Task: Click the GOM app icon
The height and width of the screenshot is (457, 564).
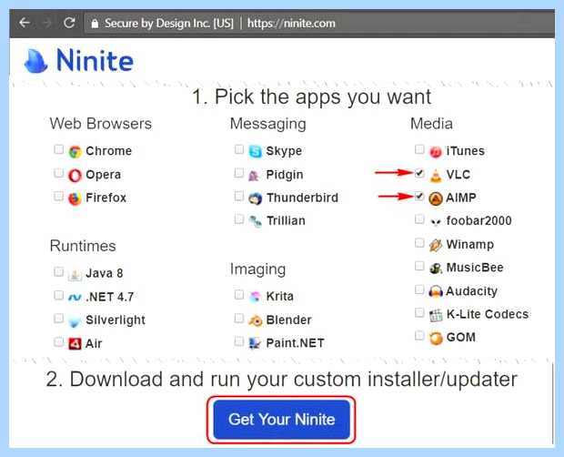Action: coord(436,338)
